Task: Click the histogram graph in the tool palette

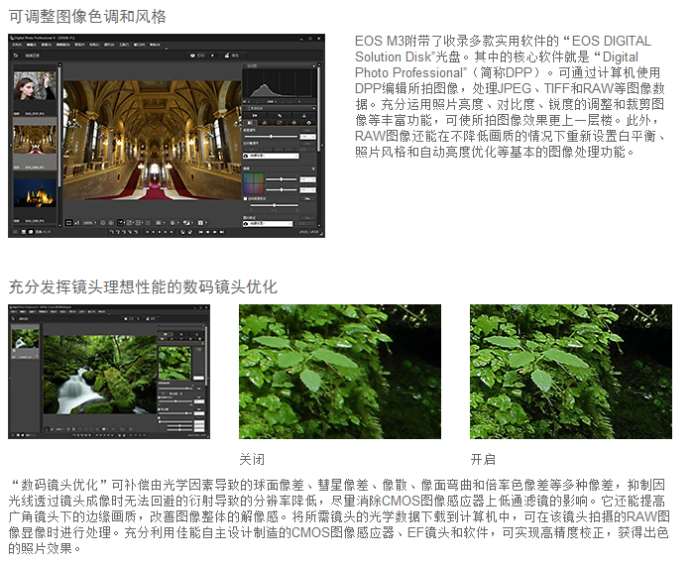Action: 279,83
